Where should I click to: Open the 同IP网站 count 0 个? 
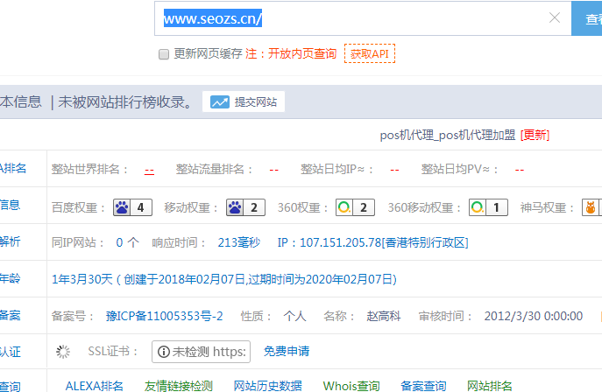pos(127,242)
